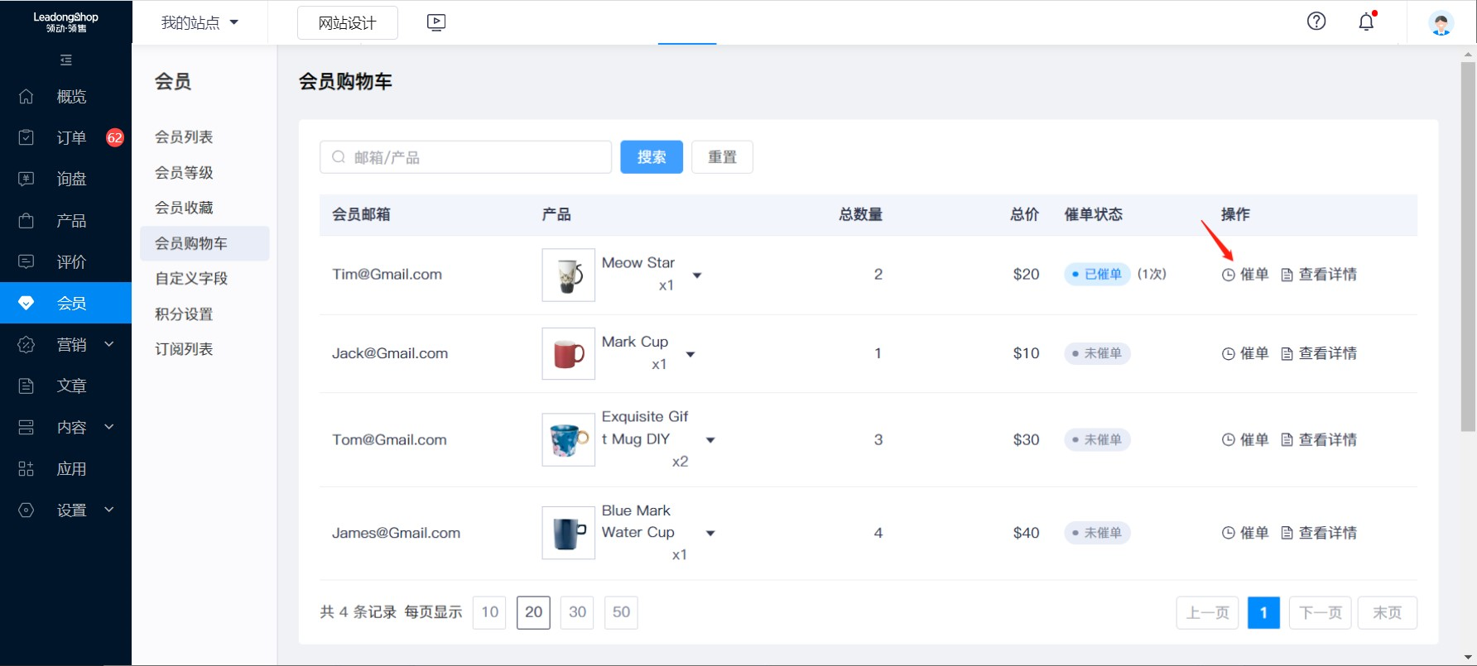Open 会员购物车 in the member submenu

pyautogui.click(x=204, y=243)
